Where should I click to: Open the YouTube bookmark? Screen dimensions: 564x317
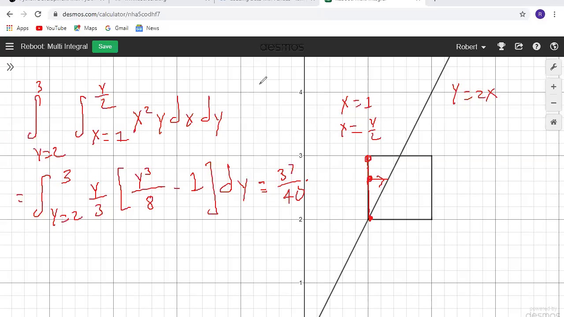51,28
